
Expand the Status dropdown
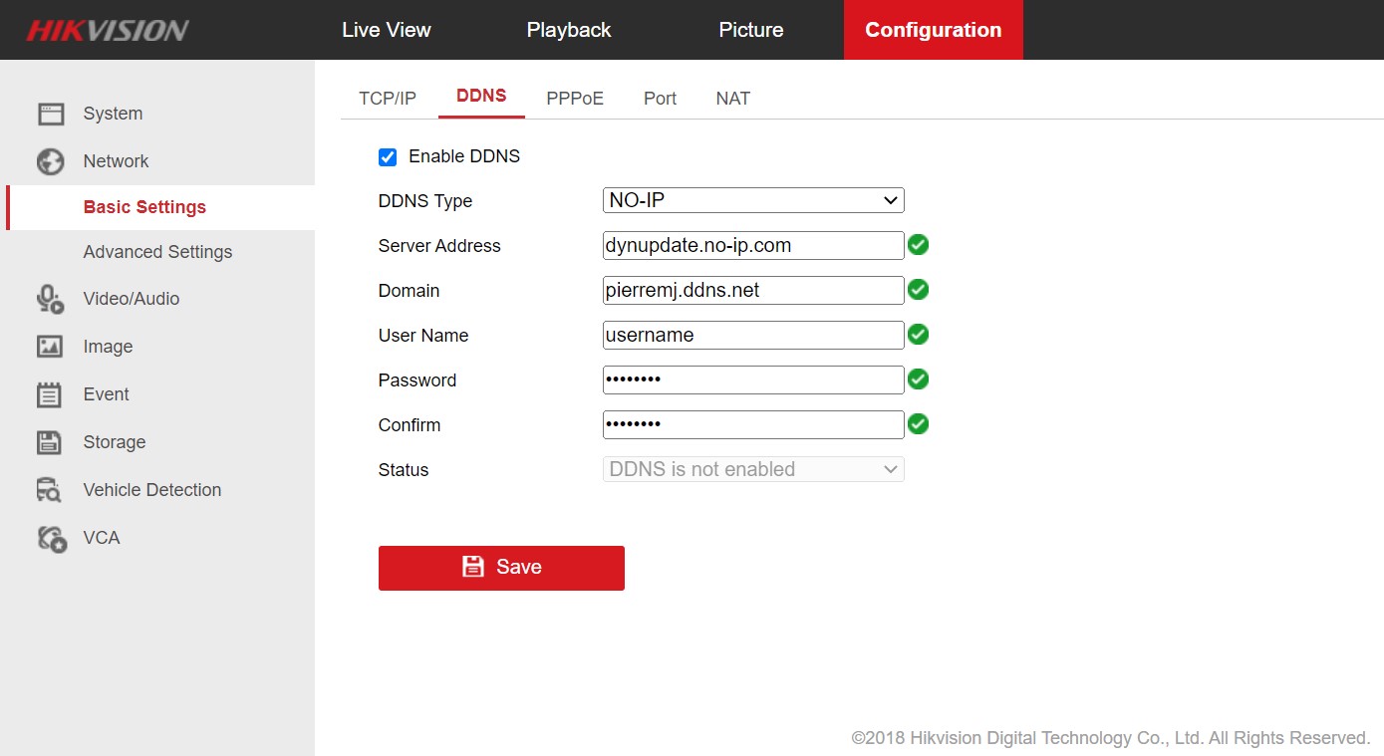(x=752, y=469)
